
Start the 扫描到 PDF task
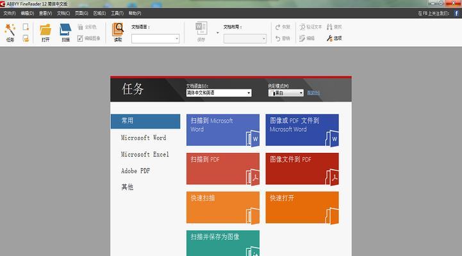pyautogui.click(x=223, y=169)
